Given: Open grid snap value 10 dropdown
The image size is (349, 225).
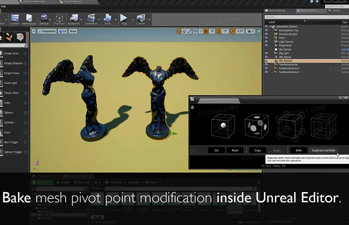Looking at the screenshot, I should (212, 31).
